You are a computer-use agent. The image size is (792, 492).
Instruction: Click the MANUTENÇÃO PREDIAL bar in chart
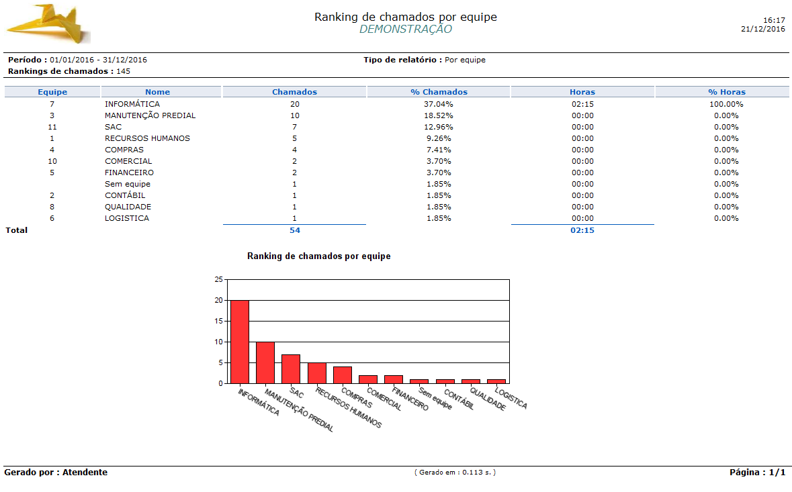tap(265, 362)
